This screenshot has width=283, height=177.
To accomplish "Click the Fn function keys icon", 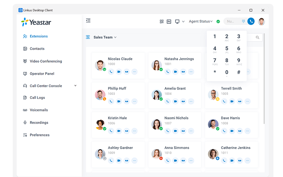I will (x=169, y=22).
